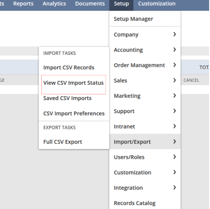The image size is (210, 209).
Task: Expand the Support submenu arrow
Action: pyautogui.click(x=175, y=111)
